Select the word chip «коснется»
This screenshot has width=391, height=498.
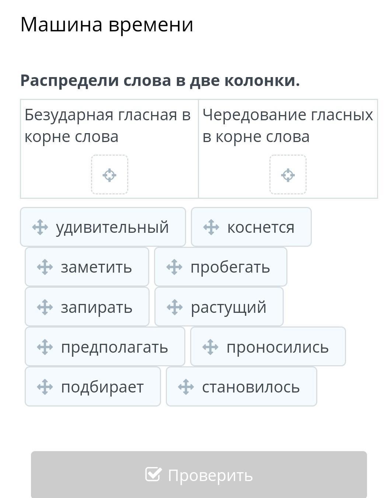point(251,227)
